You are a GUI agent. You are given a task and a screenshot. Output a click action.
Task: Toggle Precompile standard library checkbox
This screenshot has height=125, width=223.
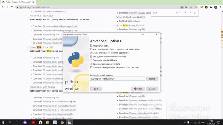click(91, 60)
